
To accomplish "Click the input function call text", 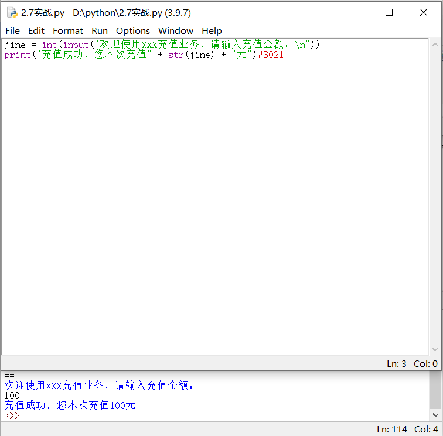I will pyautogui.click(x=76, y=45).
